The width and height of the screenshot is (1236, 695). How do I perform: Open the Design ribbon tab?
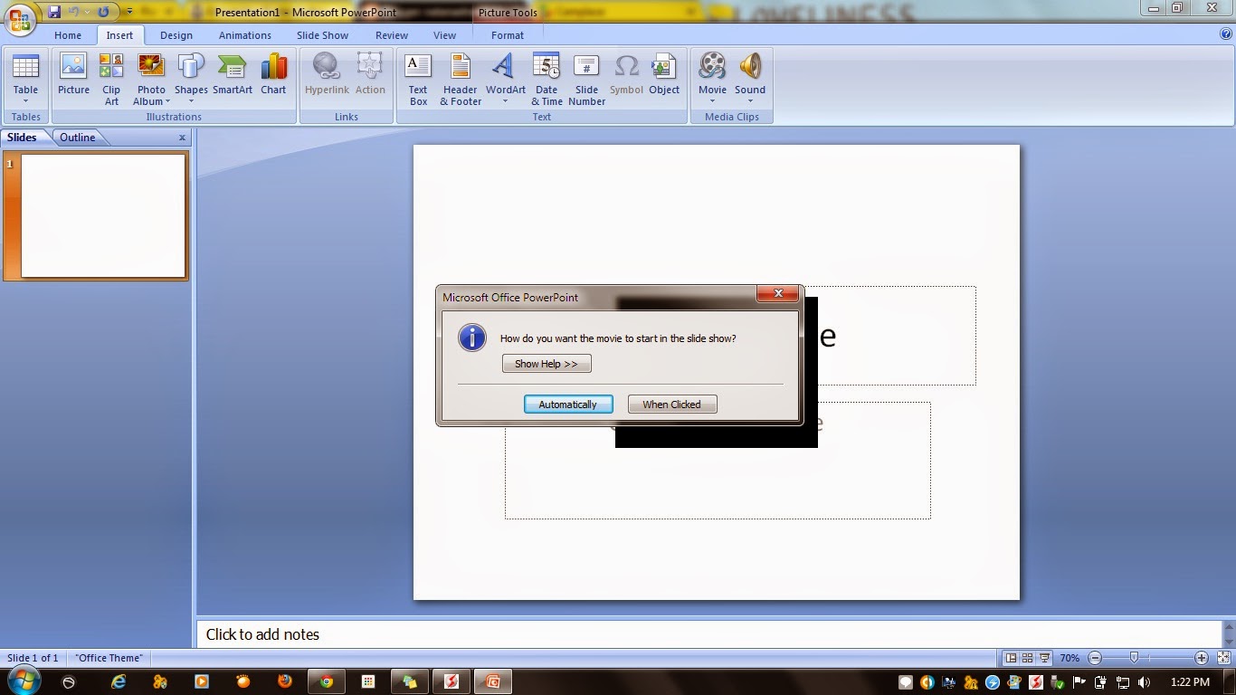pyautogui.click(x=176, y=35)
